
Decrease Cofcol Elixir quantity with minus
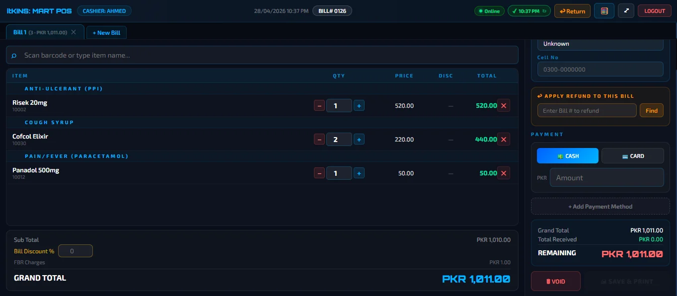(x=319, y=140)
